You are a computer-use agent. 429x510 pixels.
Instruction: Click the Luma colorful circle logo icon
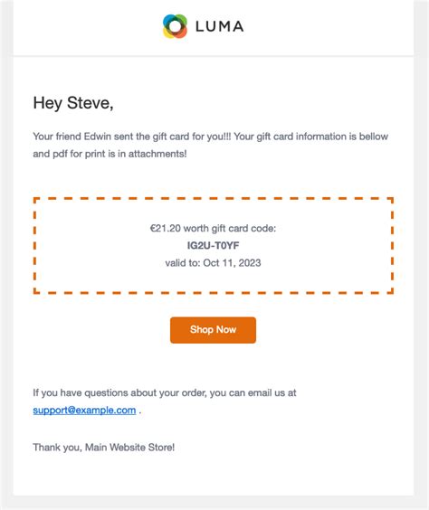[175, 26]
